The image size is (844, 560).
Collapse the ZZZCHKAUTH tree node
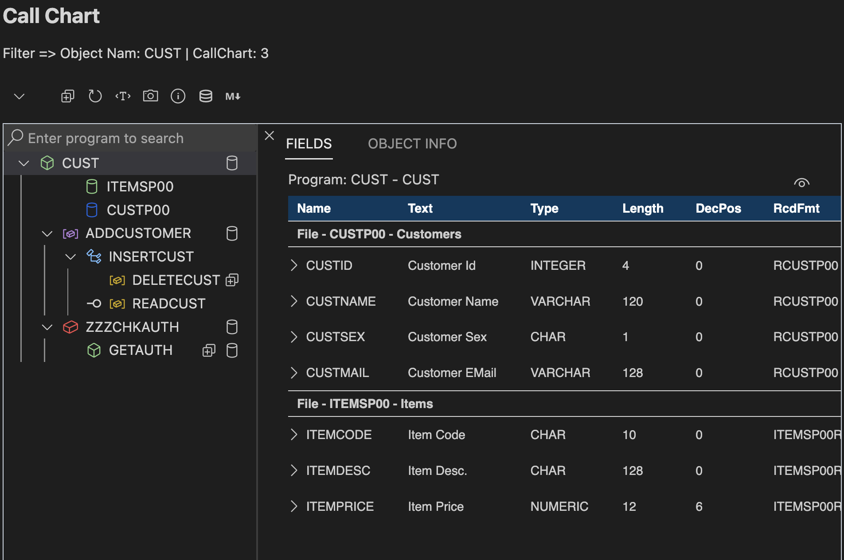coord(47,327)
